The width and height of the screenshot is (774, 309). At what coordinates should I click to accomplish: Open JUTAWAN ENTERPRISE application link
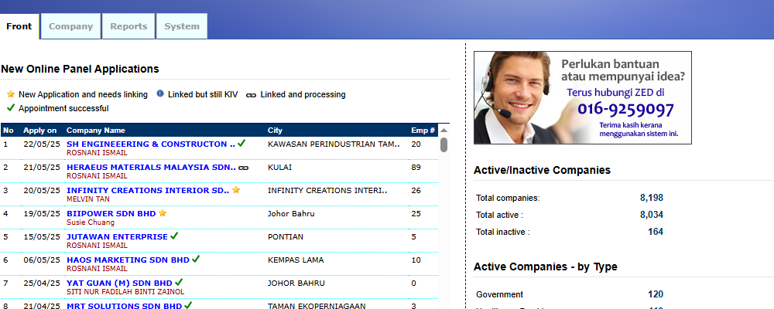pos(116,236)
